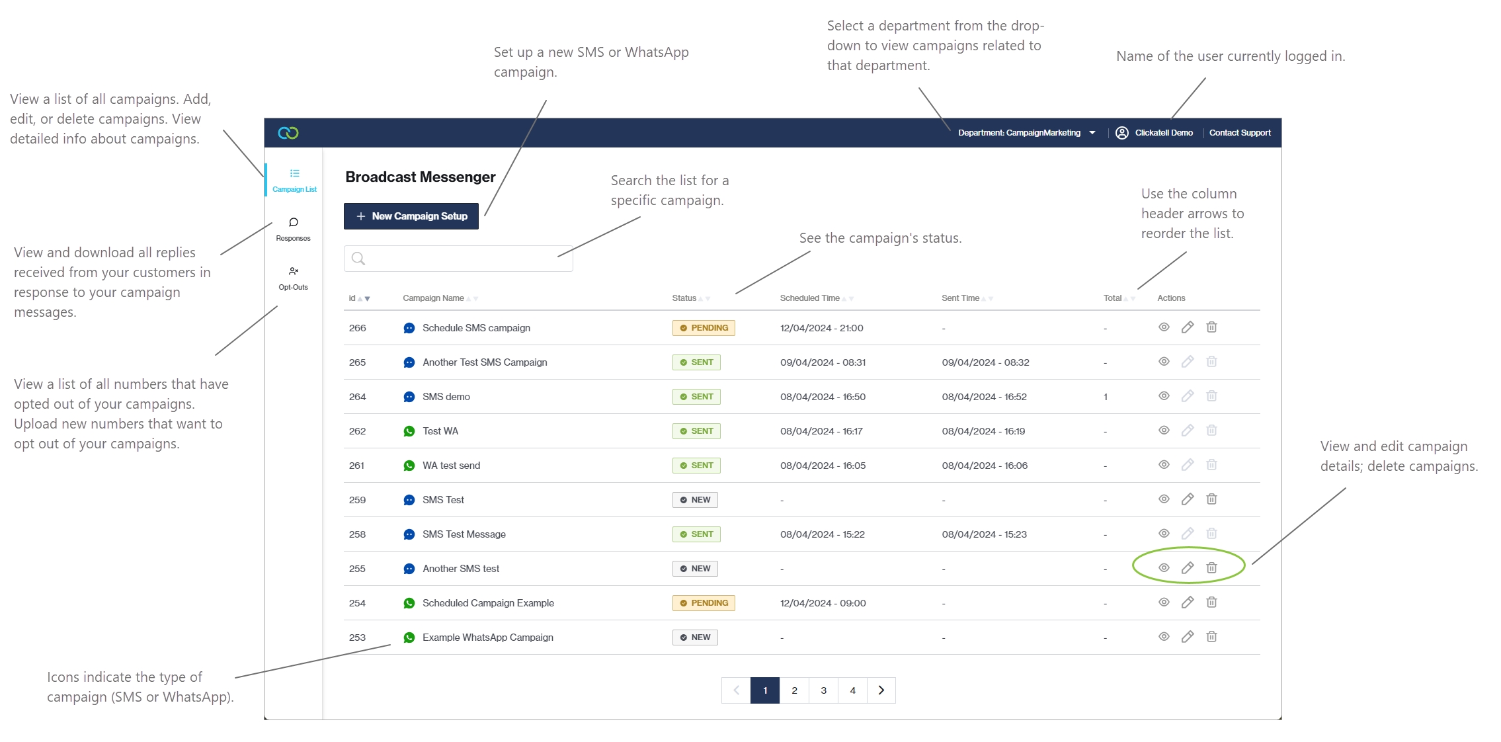The image size is (1501, 742).
Task: Open the Opt-Outs sidebar section
Action: pos(293,277)
